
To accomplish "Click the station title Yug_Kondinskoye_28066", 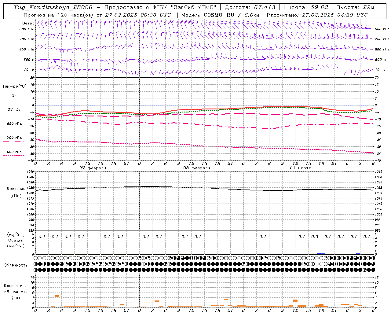I will (53, 7).
